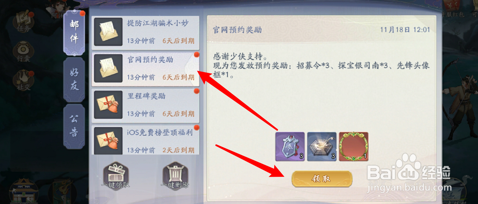Click the 里程碑奖励 gift envelope thumbnail
This screenshot has width=478, height=204.
(x=108, y=105)
